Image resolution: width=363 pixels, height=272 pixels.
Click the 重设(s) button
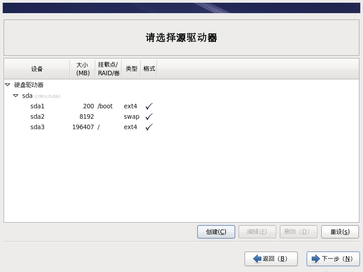pyautogui.click(x=340, y=232)
